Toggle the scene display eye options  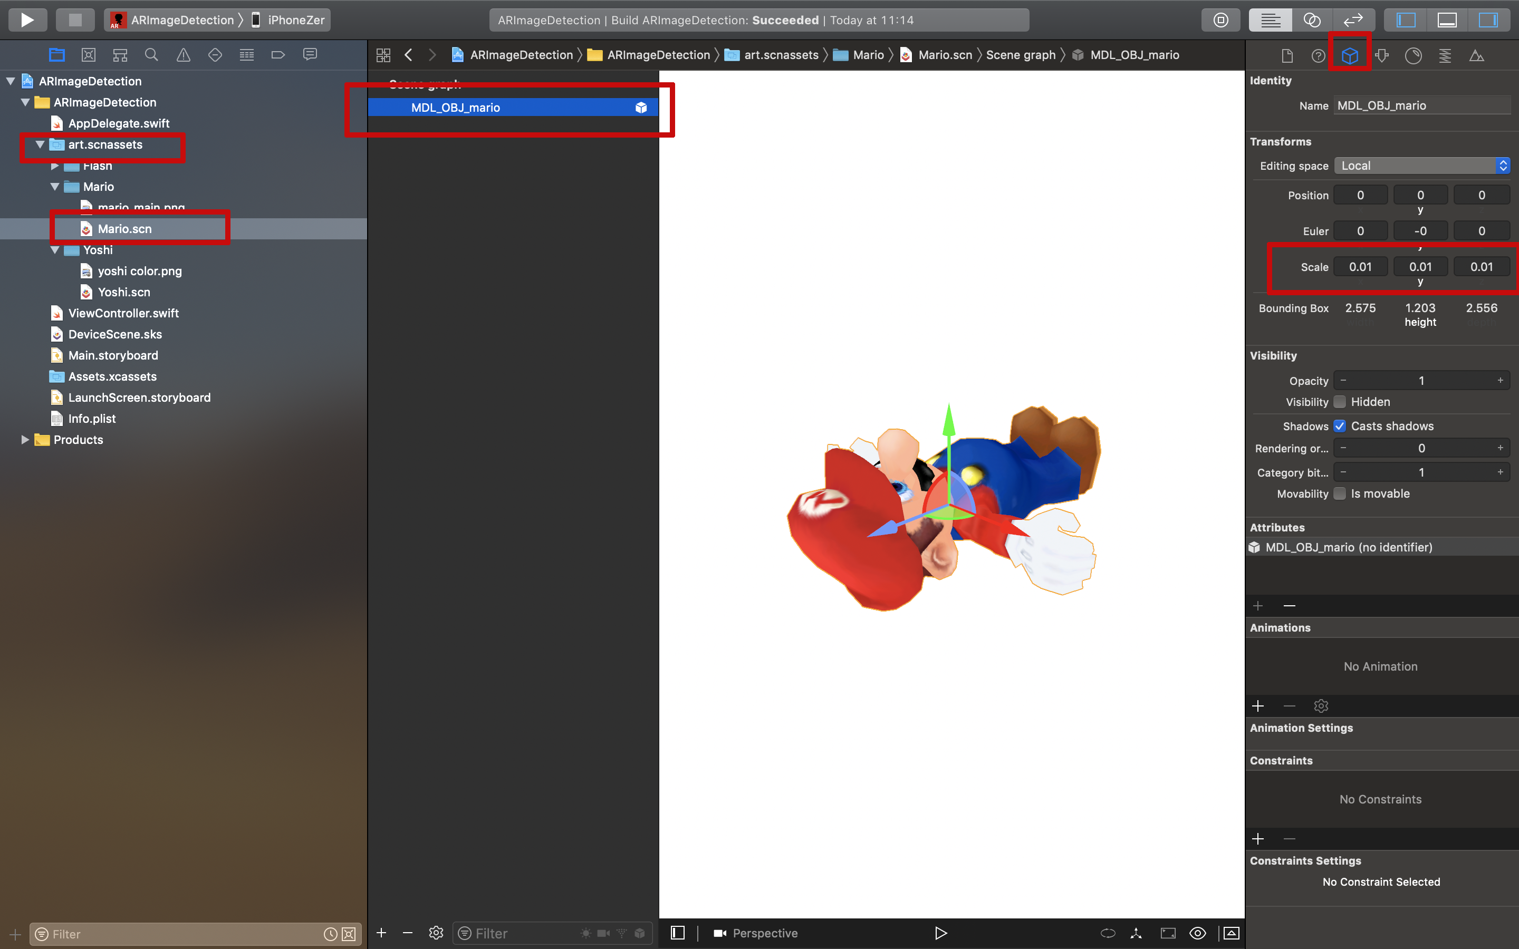pos(1198,933)
